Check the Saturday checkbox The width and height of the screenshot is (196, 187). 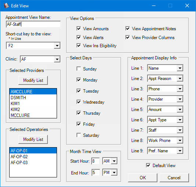pyautogui.click(x=79, y=135)
